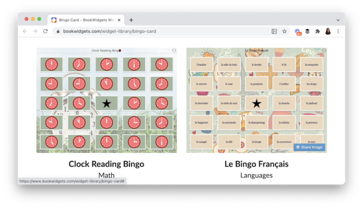Image resolution: width=363 pixels, height=208 pixels.
Task: Select the "le canapé" bingo square
Action: click(201, 142)
